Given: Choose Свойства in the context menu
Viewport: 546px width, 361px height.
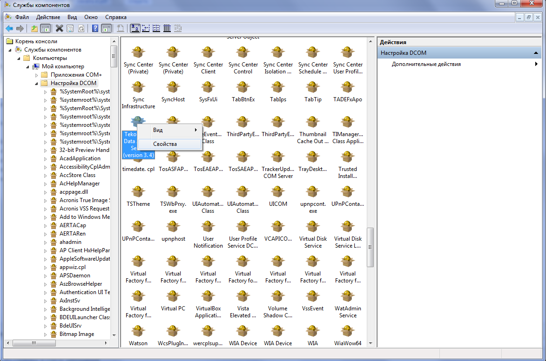Looking at the screenshot, I should click(165, 144).
